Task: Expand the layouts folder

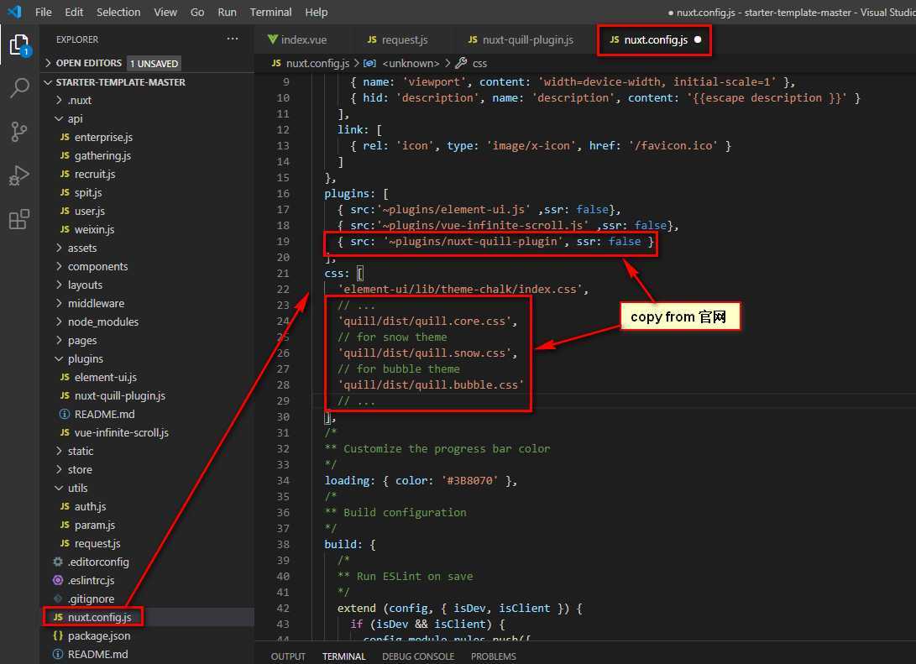Action: (59, 285)
